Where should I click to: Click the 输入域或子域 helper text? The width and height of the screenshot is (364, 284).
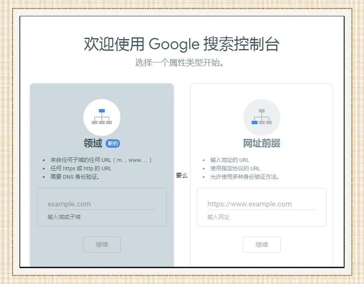64,217
